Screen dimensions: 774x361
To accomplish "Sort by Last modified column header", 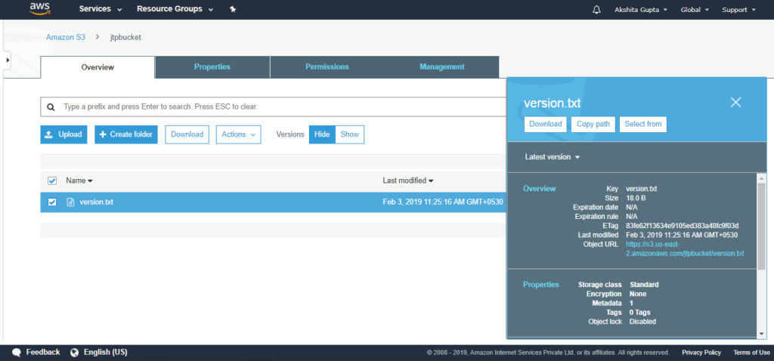I will [407, 180].
